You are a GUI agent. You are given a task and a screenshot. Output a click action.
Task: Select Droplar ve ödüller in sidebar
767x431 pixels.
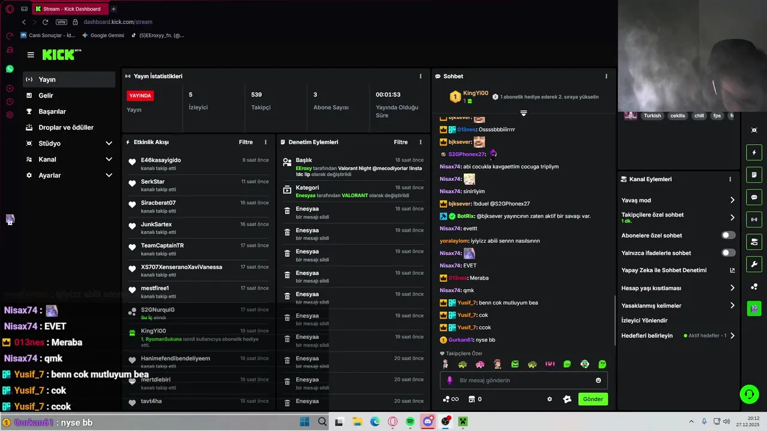click(69, 128)
